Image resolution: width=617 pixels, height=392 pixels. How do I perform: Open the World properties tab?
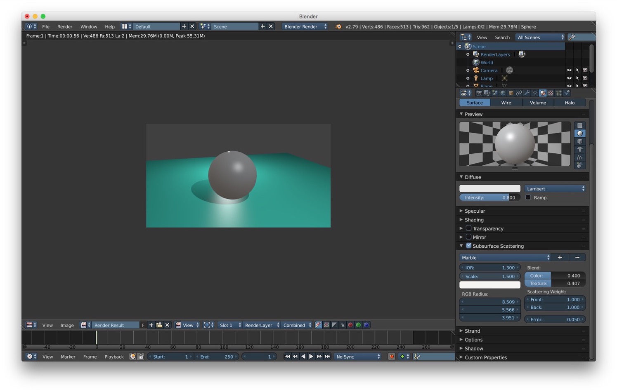coord(503,93)
